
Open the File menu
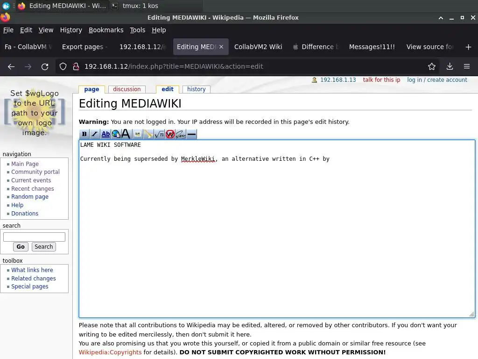[x=8, y=30]
